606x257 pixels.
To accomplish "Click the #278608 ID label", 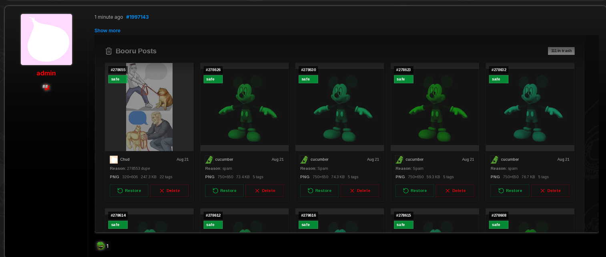I will (x=499, y=215).
